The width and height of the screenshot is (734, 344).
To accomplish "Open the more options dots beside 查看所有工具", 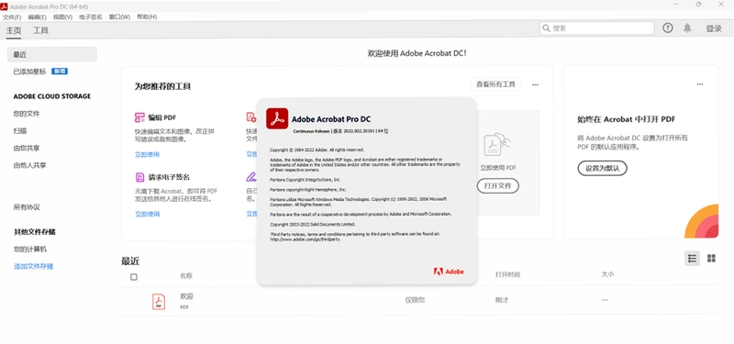I will 535,84.
